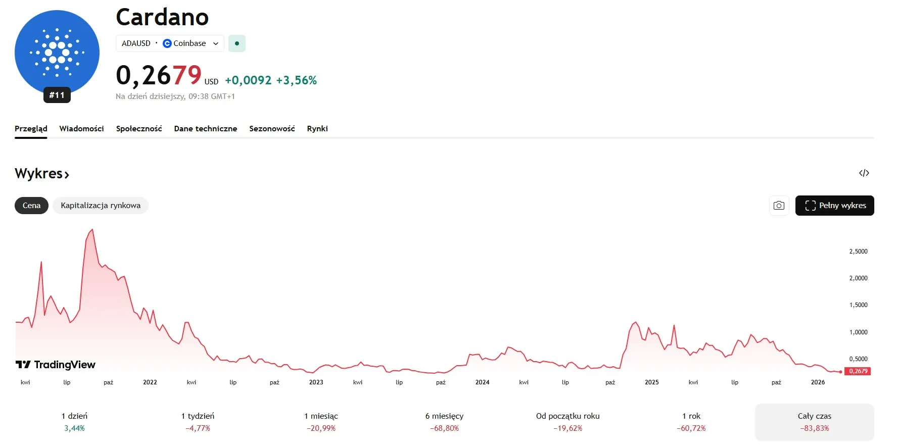
Task: Switch chart to Kapitalizacja rynkowa
Action: (101, 206)
